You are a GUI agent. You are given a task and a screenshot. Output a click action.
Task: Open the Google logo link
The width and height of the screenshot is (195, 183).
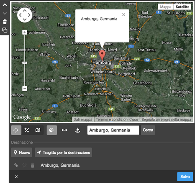22,118
